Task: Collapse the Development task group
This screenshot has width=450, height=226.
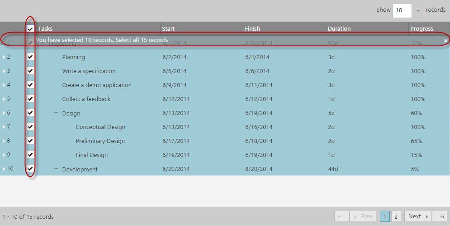Action: point(56,168)
